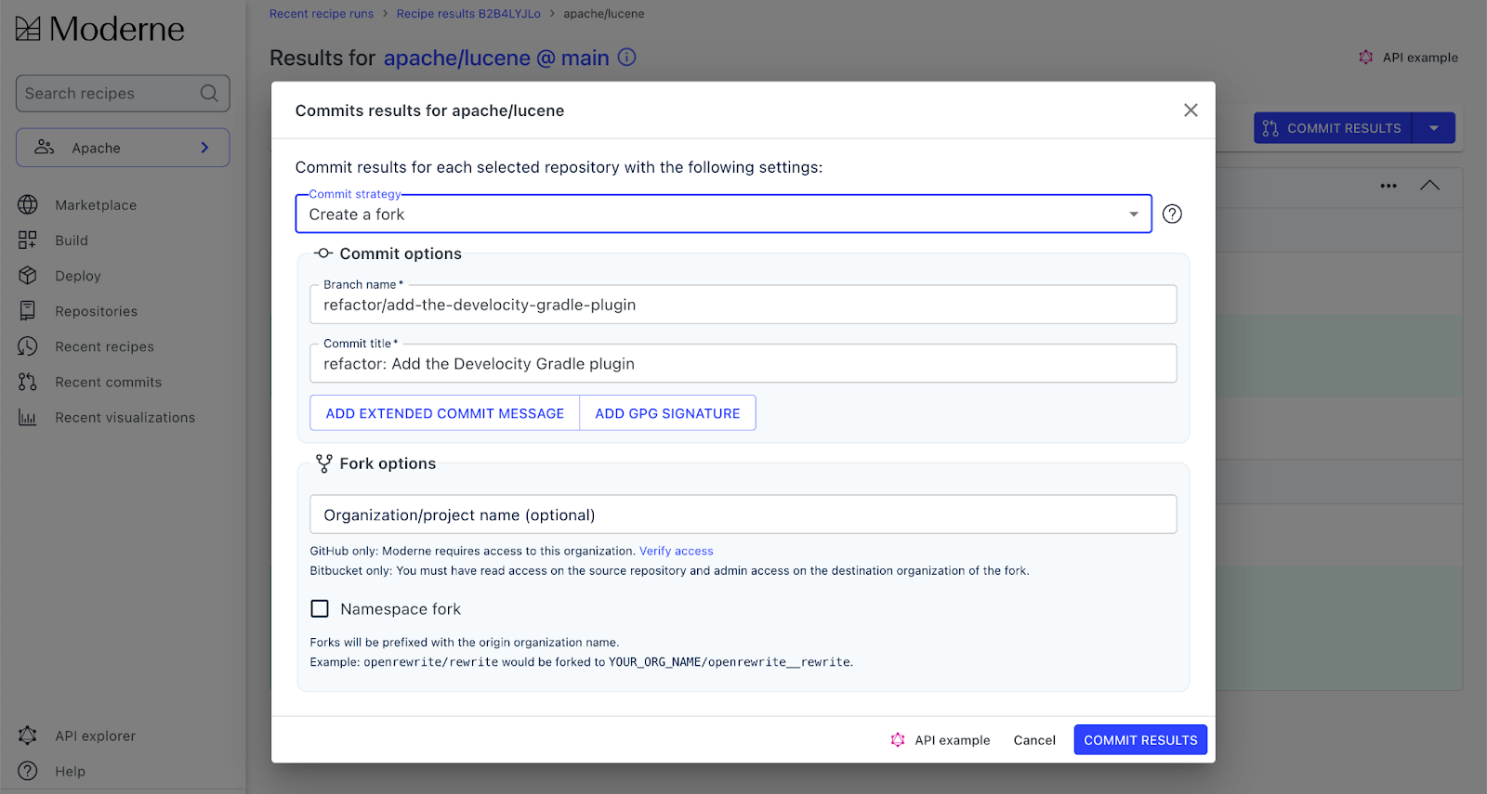This screenshot has height=794, width=1487.
Task: Collapse the results panel with chevron up
Action: point(1430,186)
